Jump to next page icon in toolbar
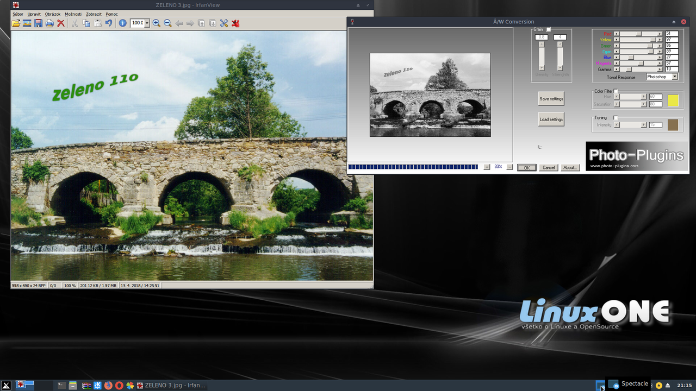 pyautogui.click(x=213, y=23)
